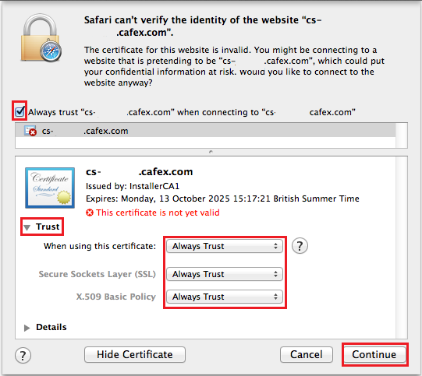Click the red error icon beside 'not yet valid'

90,213
